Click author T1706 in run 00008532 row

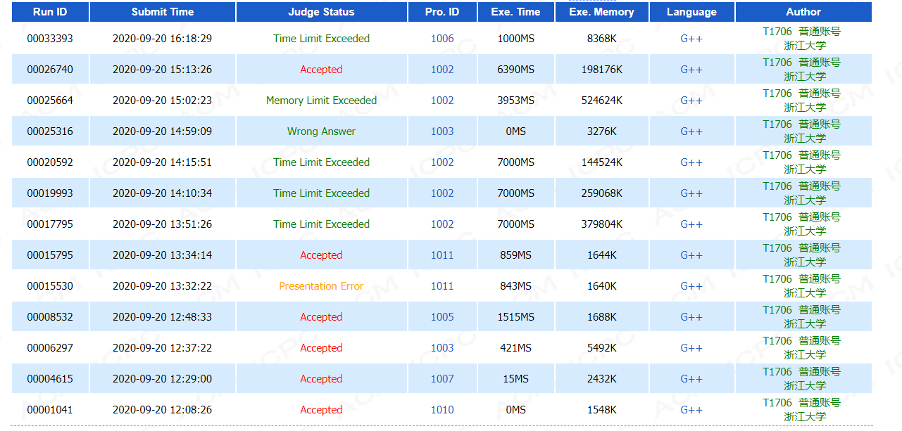(x=777, y=310)
